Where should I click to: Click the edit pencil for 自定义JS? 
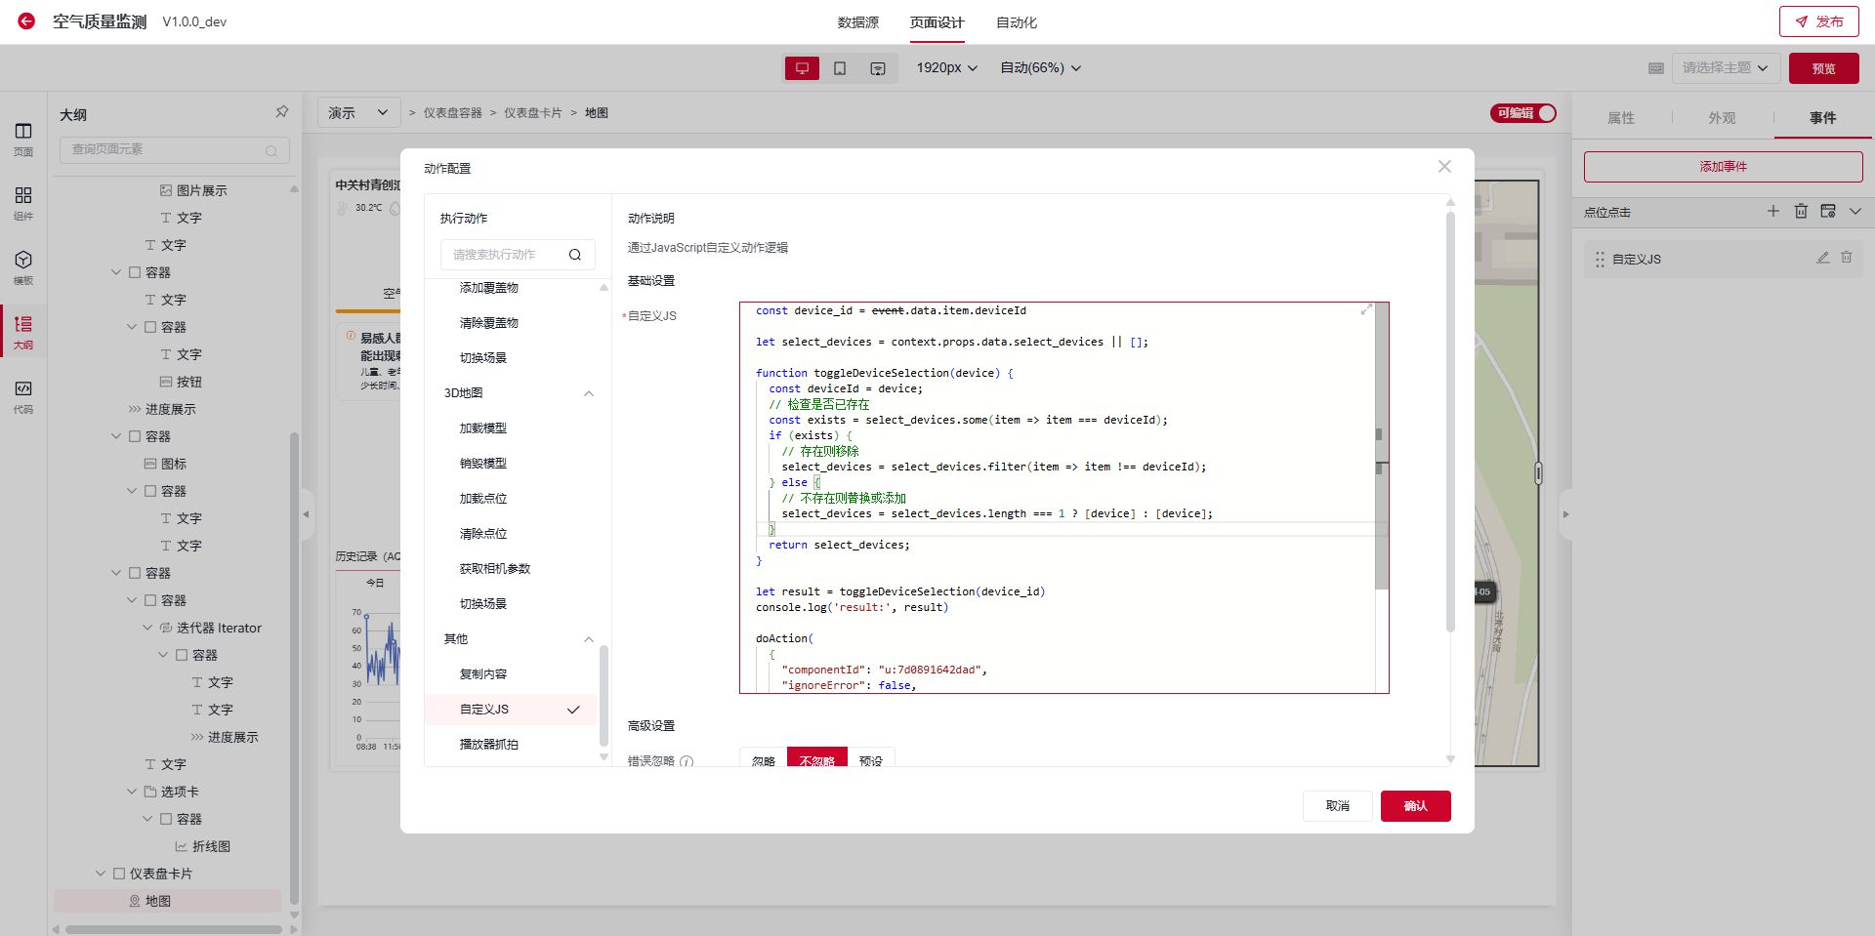point(1822,258)
